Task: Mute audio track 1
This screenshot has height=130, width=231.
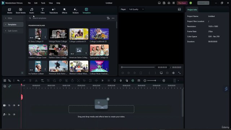Action: coord(14,114)
